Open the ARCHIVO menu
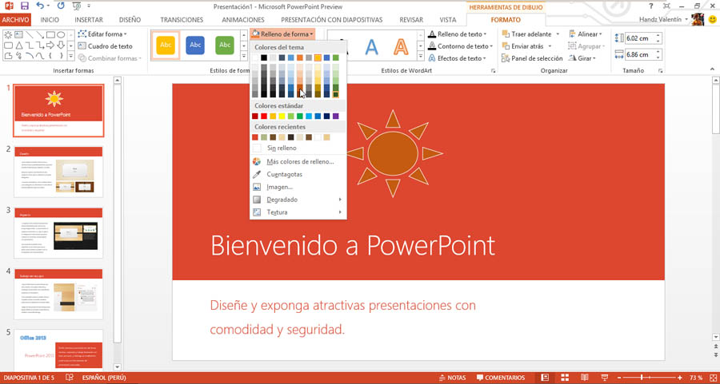Image resolution: width=720 pixels, height=384 pixels. coord(16,19)
